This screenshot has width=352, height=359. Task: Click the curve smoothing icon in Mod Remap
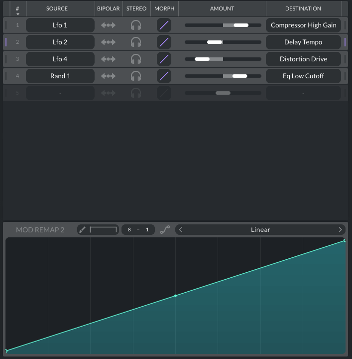(x=165, y=230)
